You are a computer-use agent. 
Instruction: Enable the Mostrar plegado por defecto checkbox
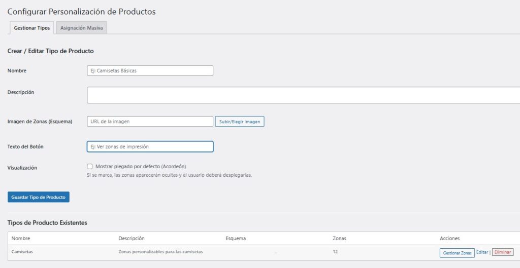point(90,166)
